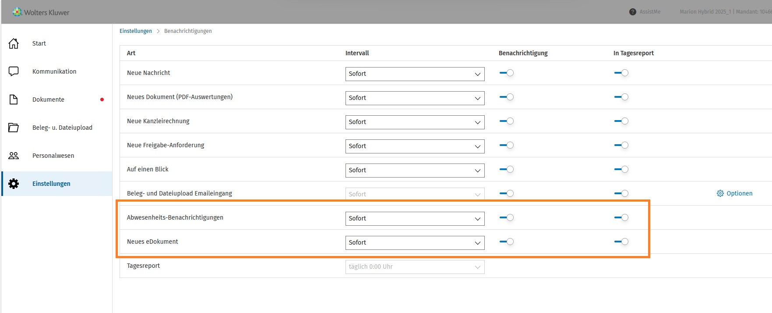Click the Personalwesen people icon
Image resolution: width=772 pixels, height=313 pixels.
click(14, 156)
